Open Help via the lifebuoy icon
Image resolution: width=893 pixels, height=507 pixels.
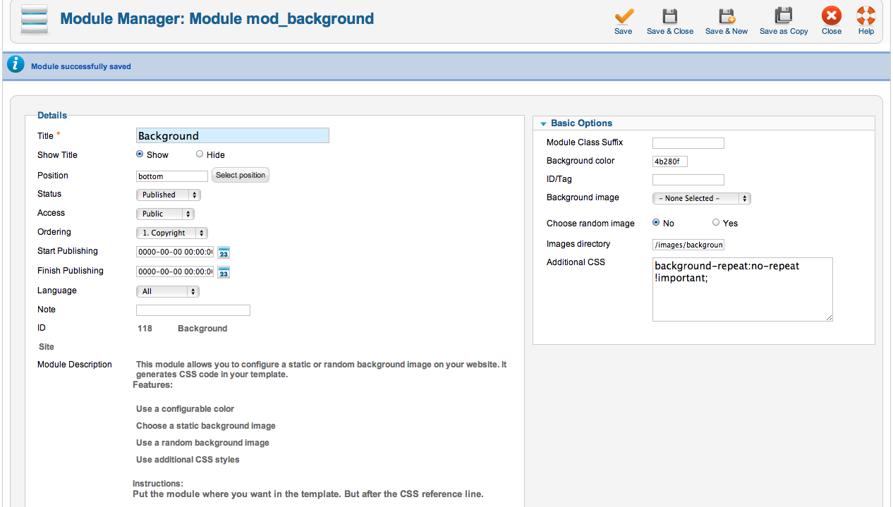[866, 16]
